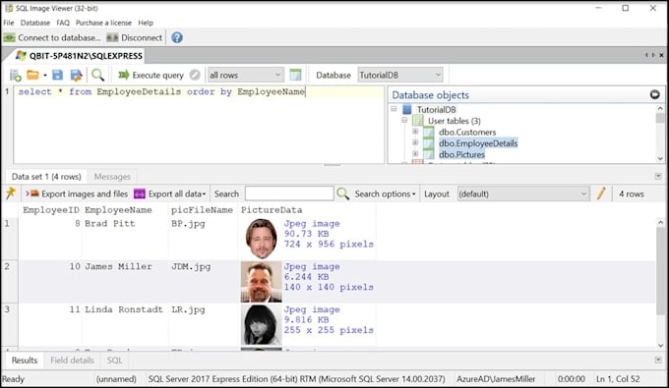The width and height of the screenshot is (669, 388).
Task: Click results grid scrollbar down arrow
Action: coord(660,346)
